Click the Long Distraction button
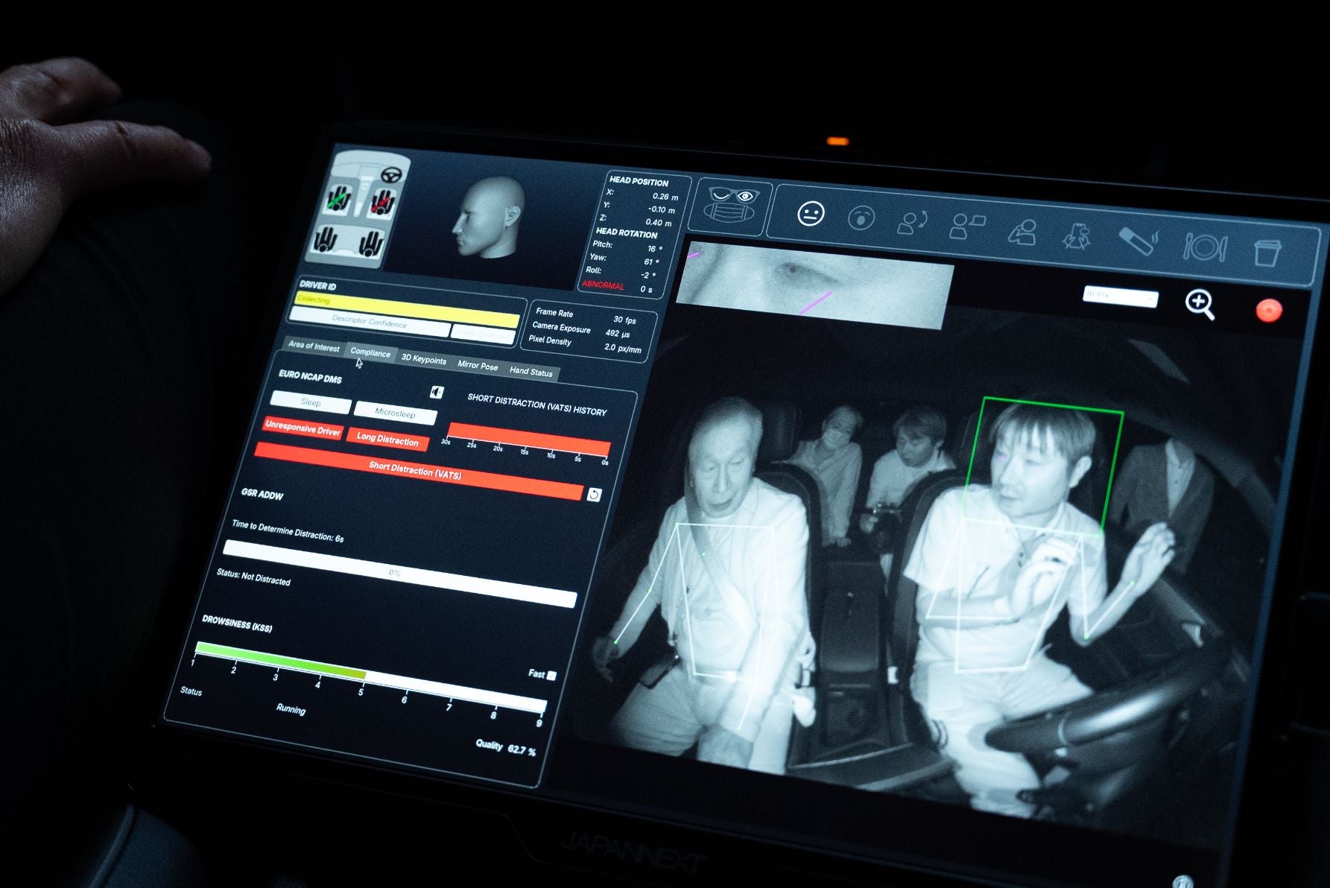Screen dimensions: 1330x888 click(387, 438)
